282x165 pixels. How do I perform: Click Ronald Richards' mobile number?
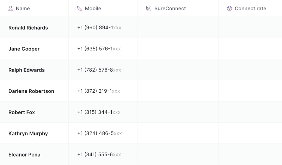coord(99,28)
